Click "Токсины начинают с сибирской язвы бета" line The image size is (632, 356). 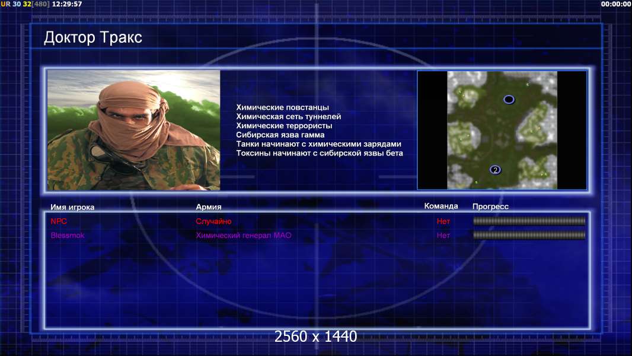[320, 153]
